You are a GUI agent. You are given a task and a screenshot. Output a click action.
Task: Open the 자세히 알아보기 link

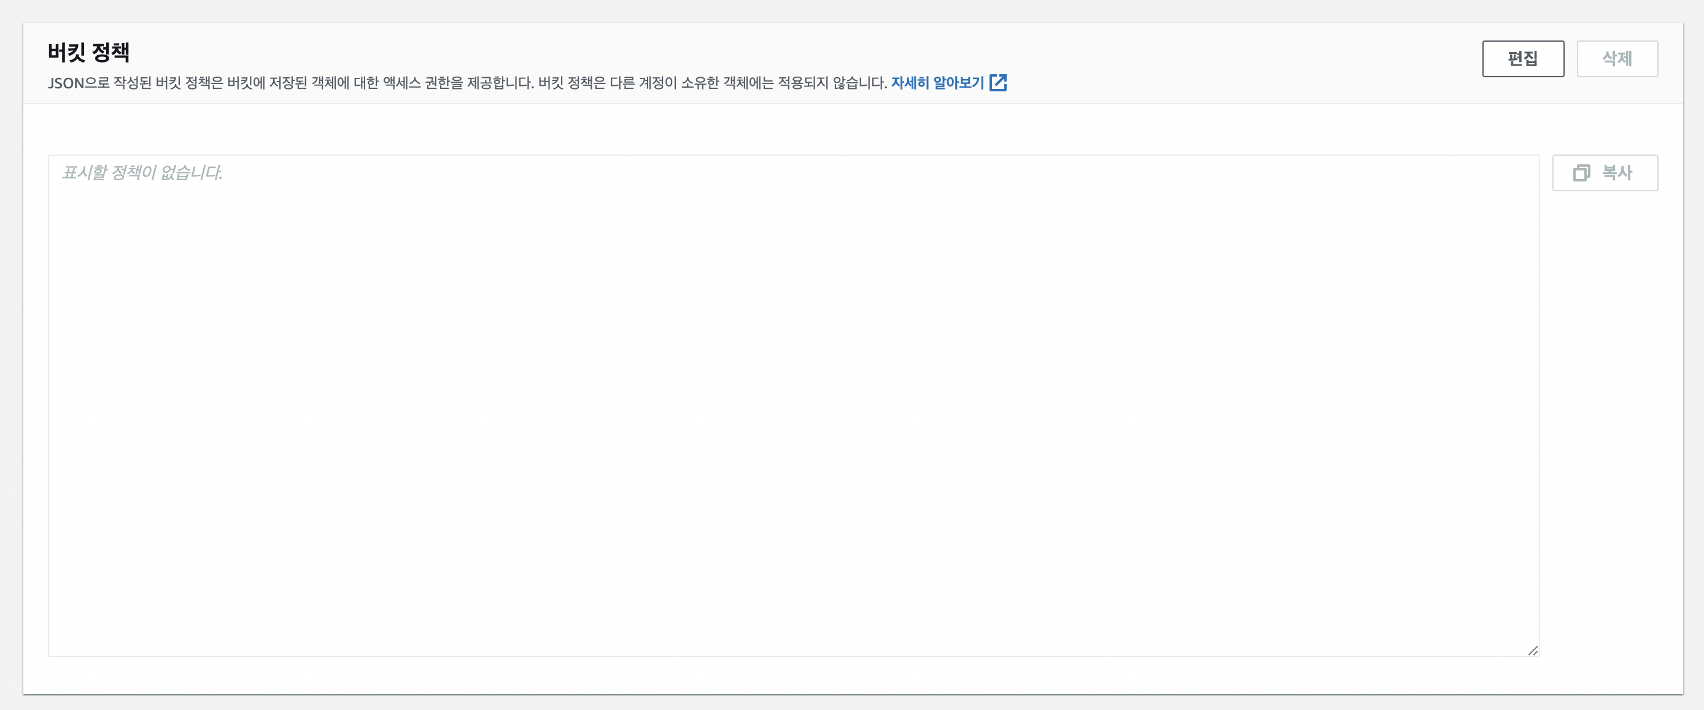[x=937, y=83]
